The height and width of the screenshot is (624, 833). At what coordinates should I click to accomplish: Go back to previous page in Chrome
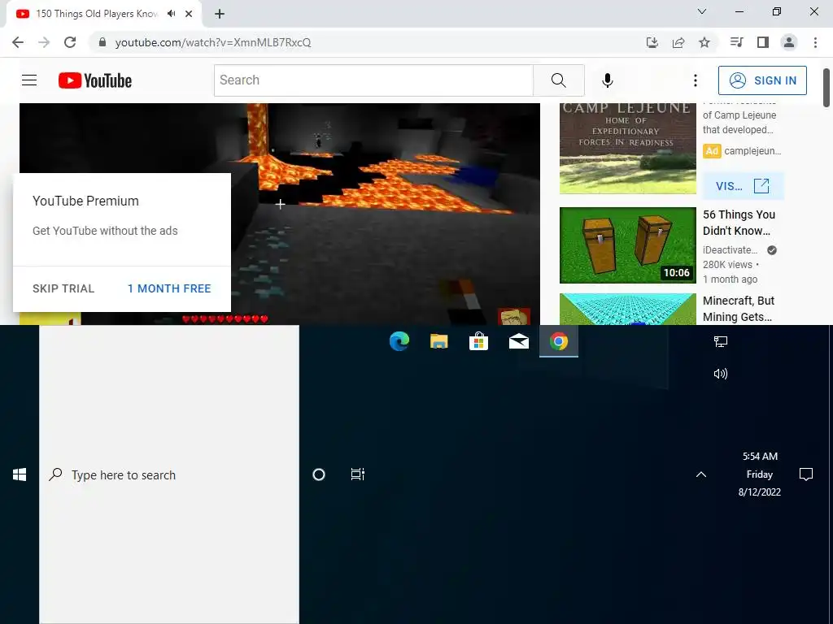[18, 42]
